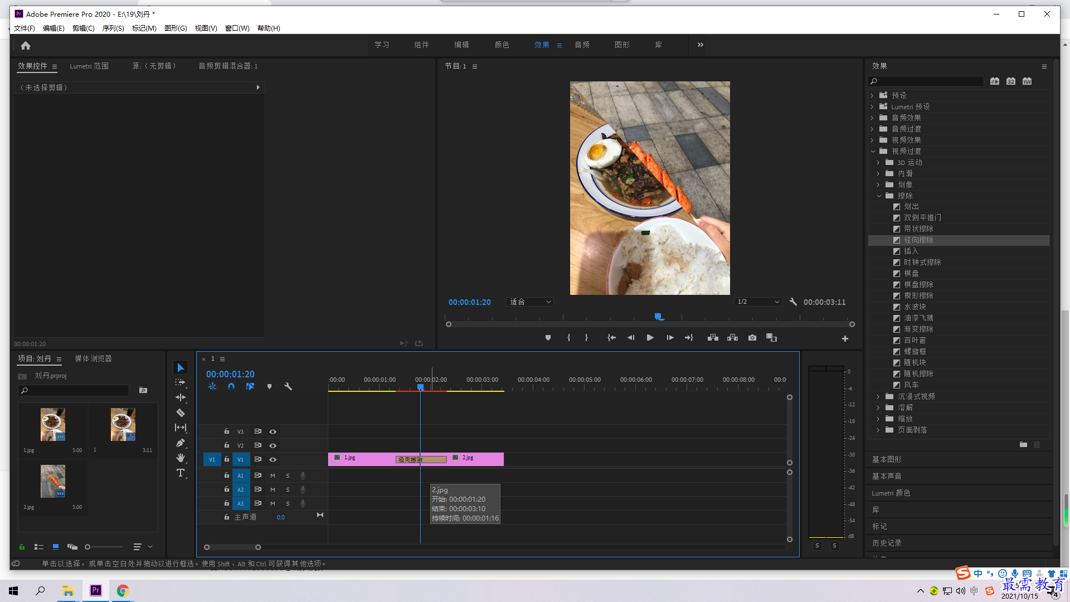Open the 1/2 playback resolution dropdown
This screenshot has height=602, width=1070.
[758, 302]
